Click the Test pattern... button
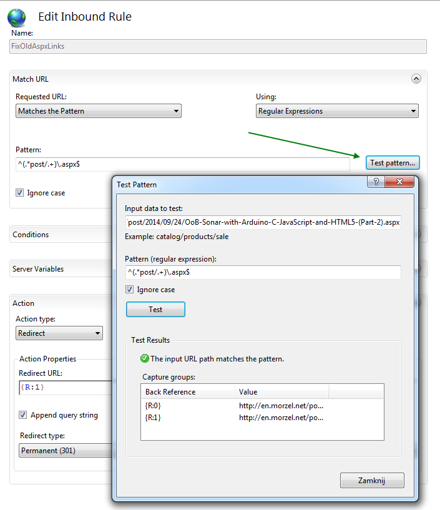 (x=393, y=163)
